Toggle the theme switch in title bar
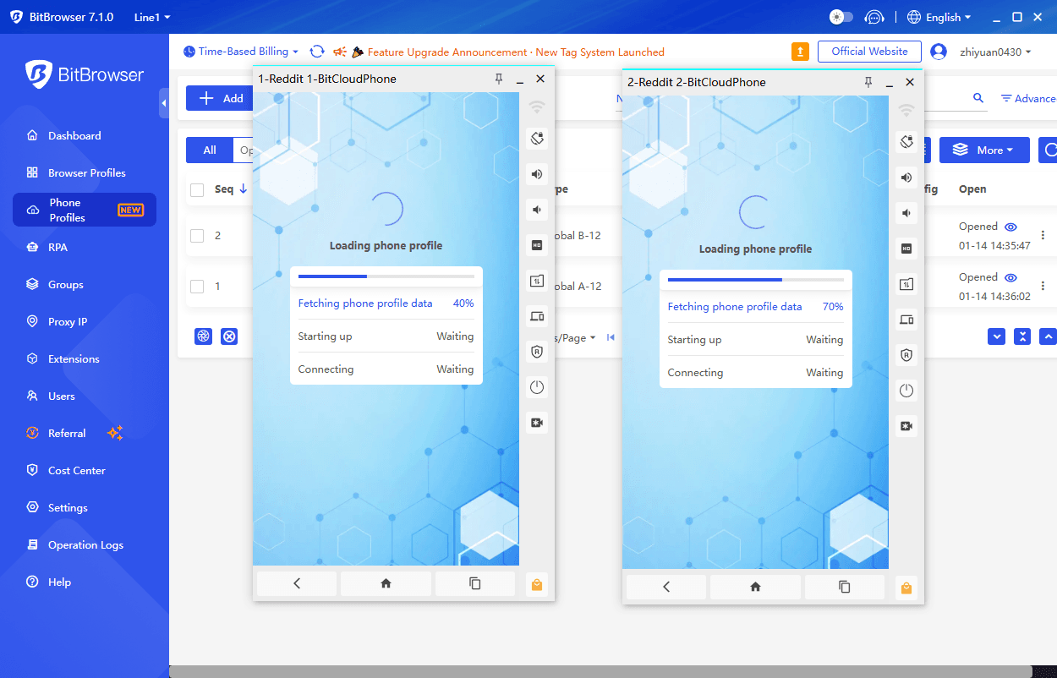Screen dimensions: 1057x678 point(840,16)
